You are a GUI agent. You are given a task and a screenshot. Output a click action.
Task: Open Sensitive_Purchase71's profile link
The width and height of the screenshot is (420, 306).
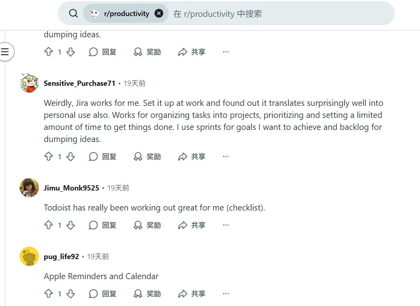tap(79, 83)
